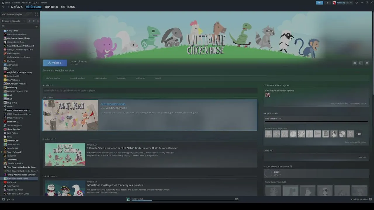Click the activity comment input field
The image size is (374, 210).
[150, 90]
